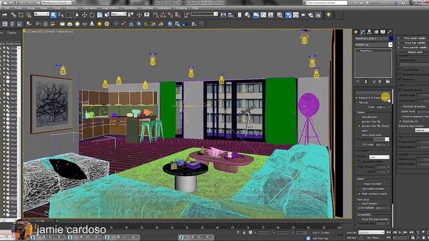The width and height of the screenshot is (429, 241).
Task: Choose the Rectangular Selection Region icon
Action: 68,15
